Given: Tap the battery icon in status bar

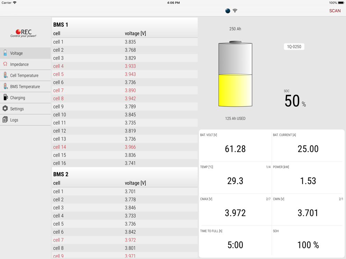Looking at the screenshot, I should [341, 3].
